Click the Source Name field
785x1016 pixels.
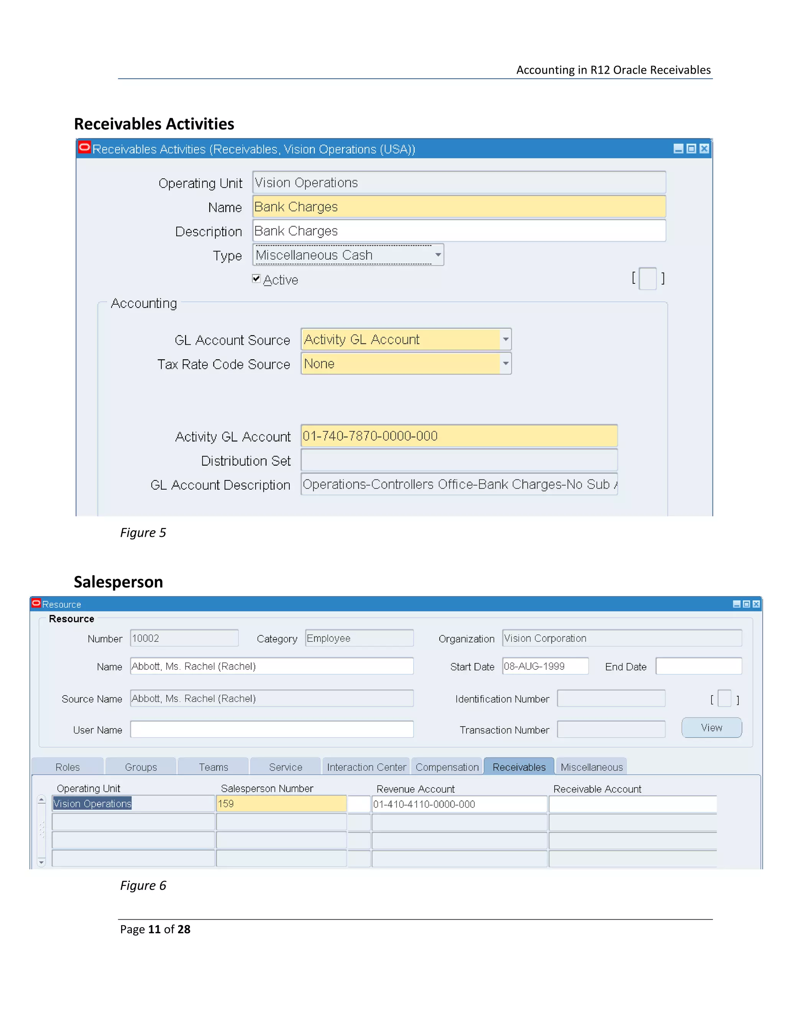(272, 698)
